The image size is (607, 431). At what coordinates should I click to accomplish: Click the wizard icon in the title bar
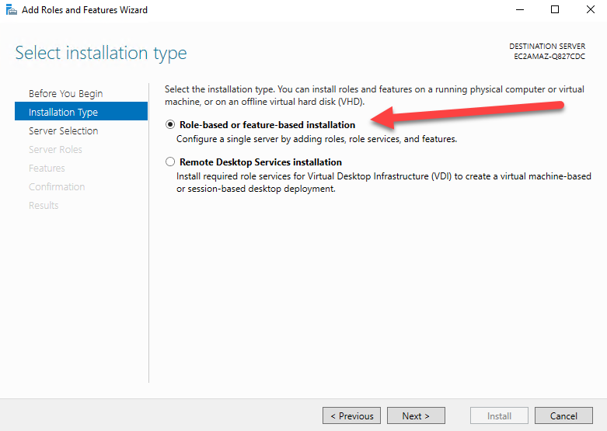click(x=12, y=10)
